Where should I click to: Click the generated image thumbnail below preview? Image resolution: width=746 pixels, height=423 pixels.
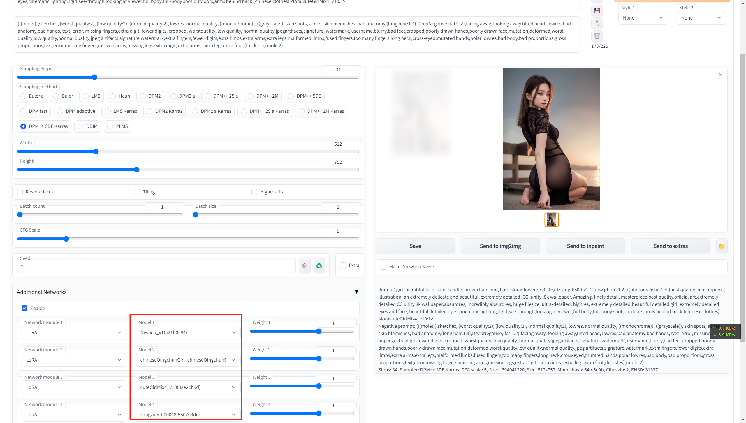point(551,220)
